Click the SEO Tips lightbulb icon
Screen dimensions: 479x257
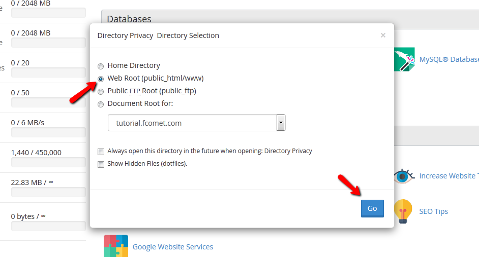tap(403, 211)
